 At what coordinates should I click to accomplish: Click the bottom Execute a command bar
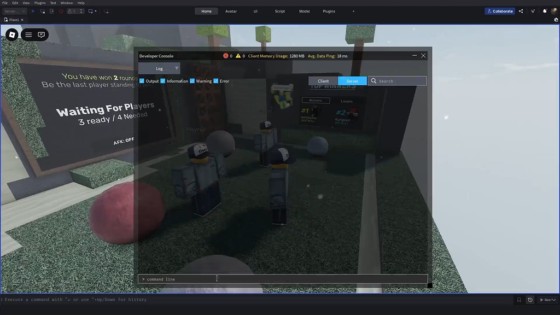tap(257, 300)
